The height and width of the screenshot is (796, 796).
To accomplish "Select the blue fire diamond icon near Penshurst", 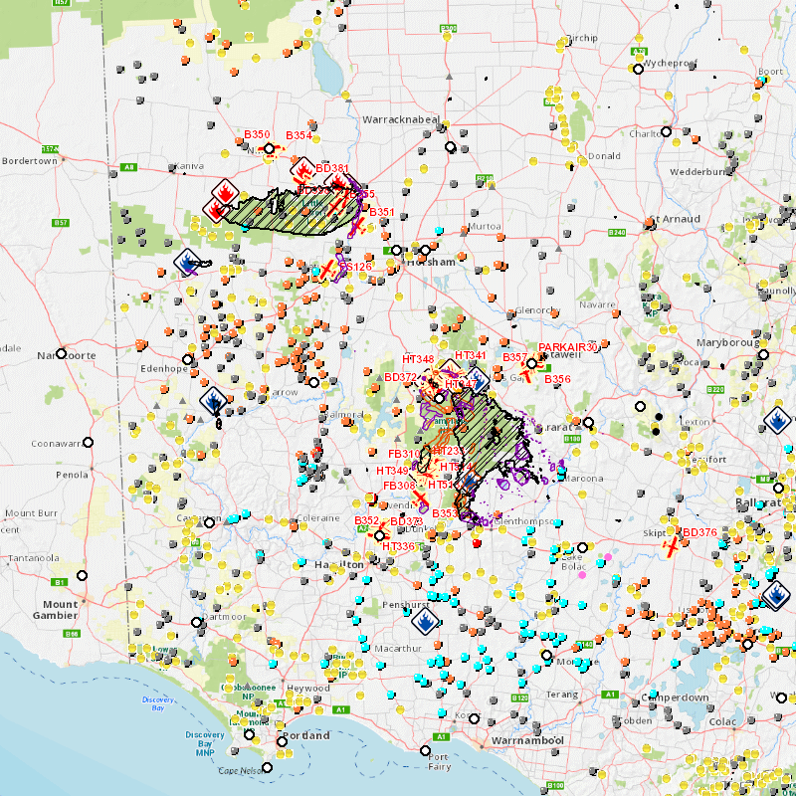I will tap(425, 622).
